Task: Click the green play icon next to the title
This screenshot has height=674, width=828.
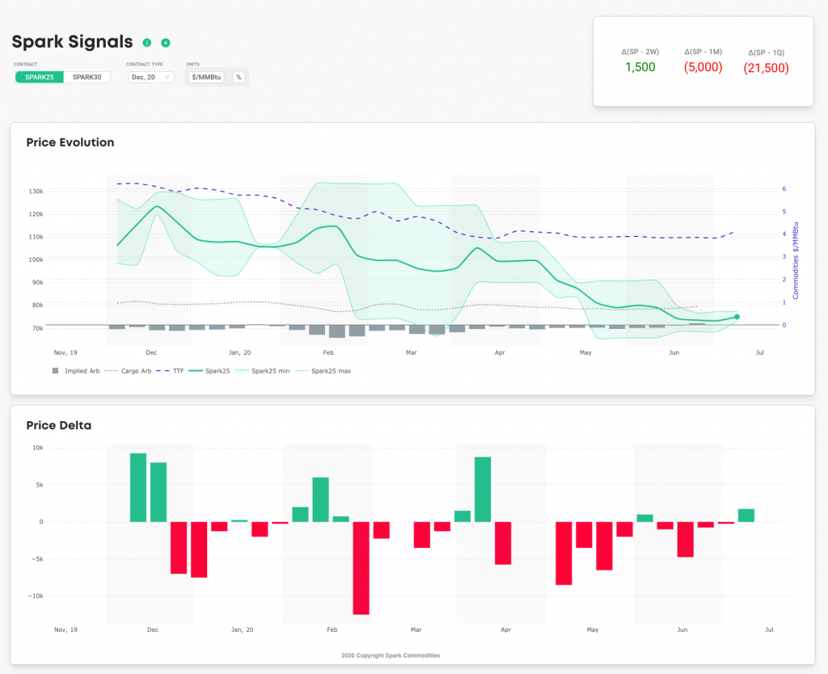Action: tap(165, 41)
